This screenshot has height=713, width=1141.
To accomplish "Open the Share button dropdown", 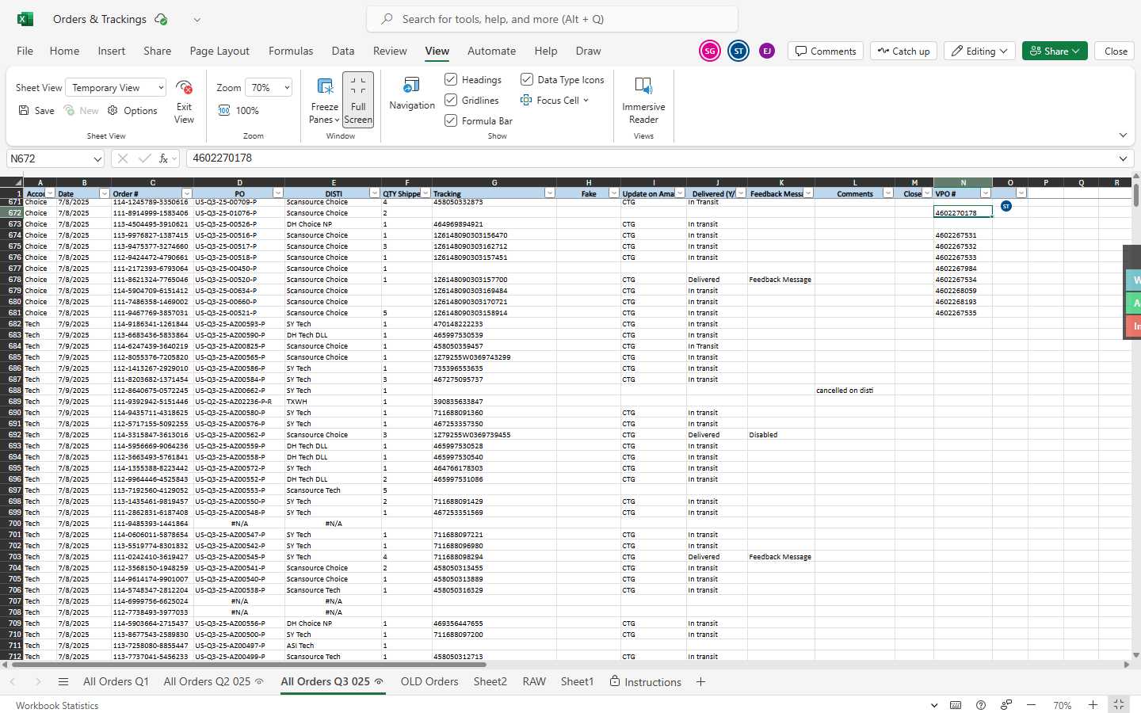I will (1055, 51).
